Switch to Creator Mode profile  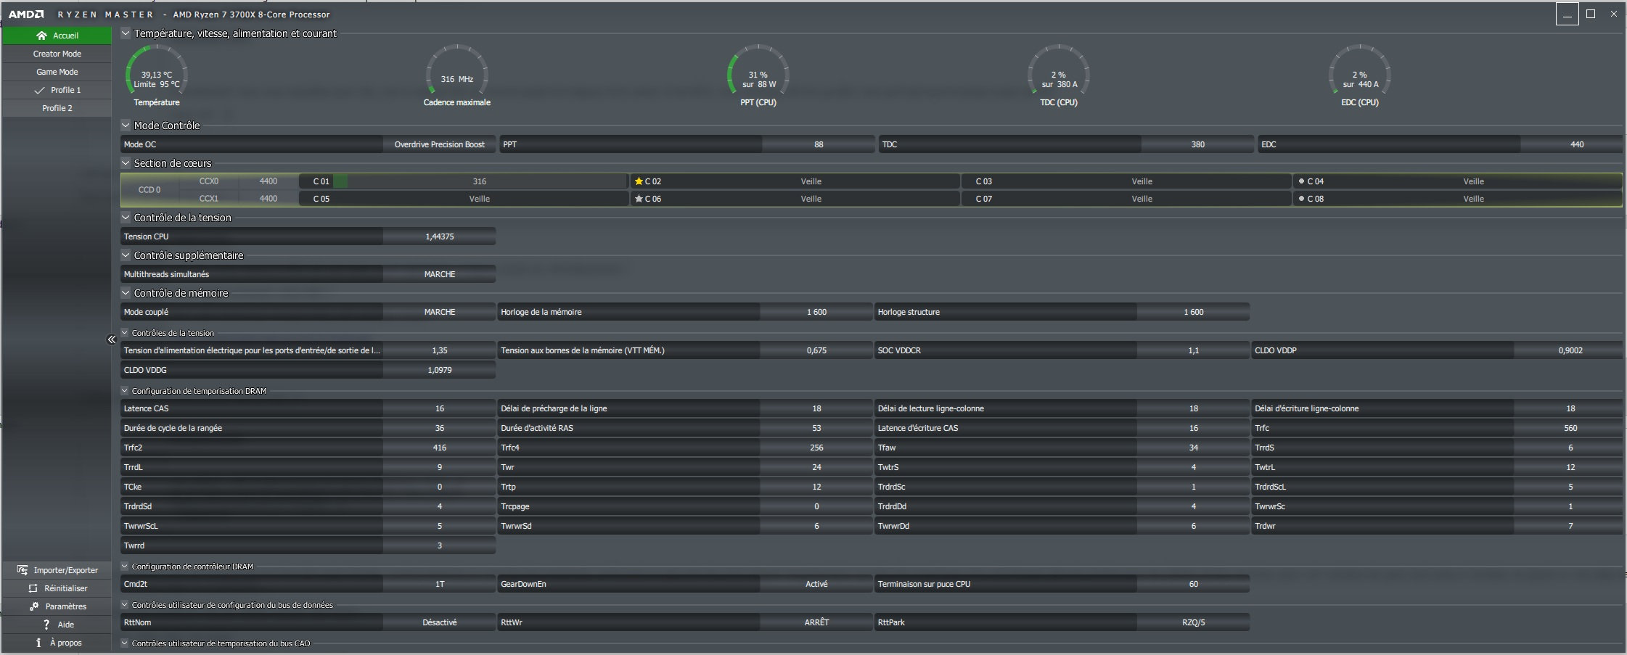57,54
